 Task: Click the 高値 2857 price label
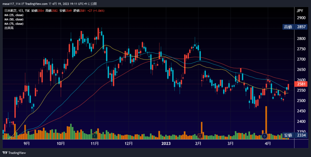[295, 27]
